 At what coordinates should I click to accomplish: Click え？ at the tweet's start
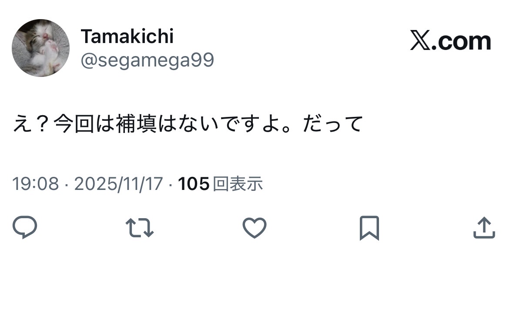point(32,124)
